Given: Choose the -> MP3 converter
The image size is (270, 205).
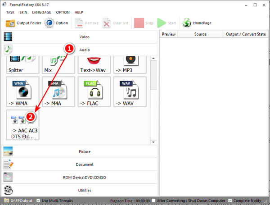Looking at the screenshot, I should 130,65.
